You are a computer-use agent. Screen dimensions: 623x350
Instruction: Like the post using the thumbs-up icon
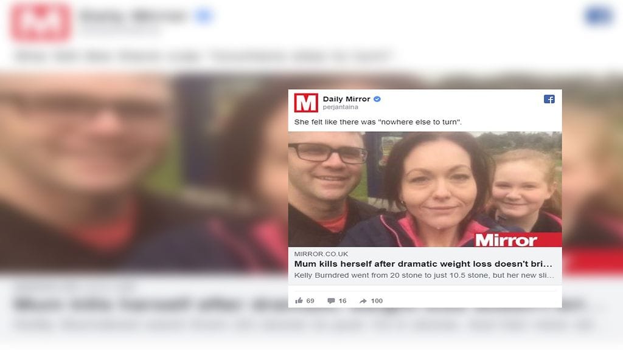[299, 301]
